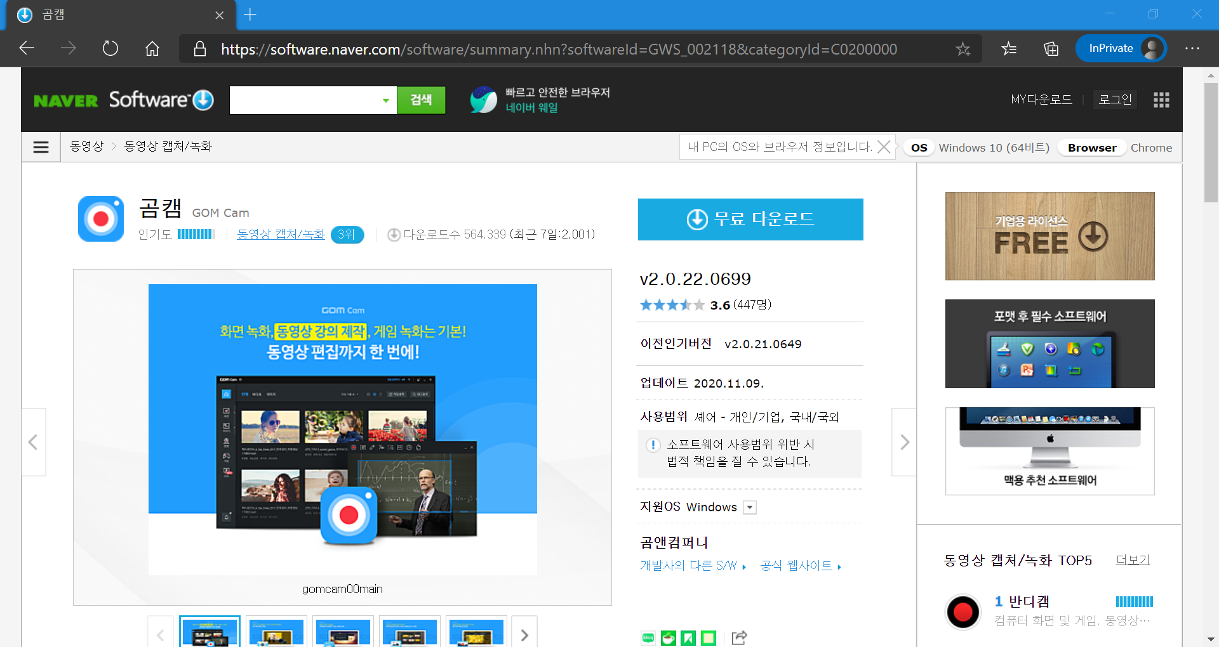The image size is (1219, 647).
Task: Click the page vertical scrollbar
Action: pos(1211,142)
